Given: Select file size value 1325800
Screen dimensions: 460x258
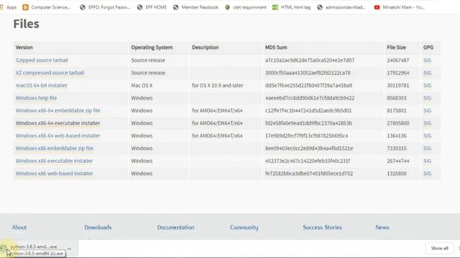Looking at the screenshot, I should pyautogui.click(x=397, y=173).
